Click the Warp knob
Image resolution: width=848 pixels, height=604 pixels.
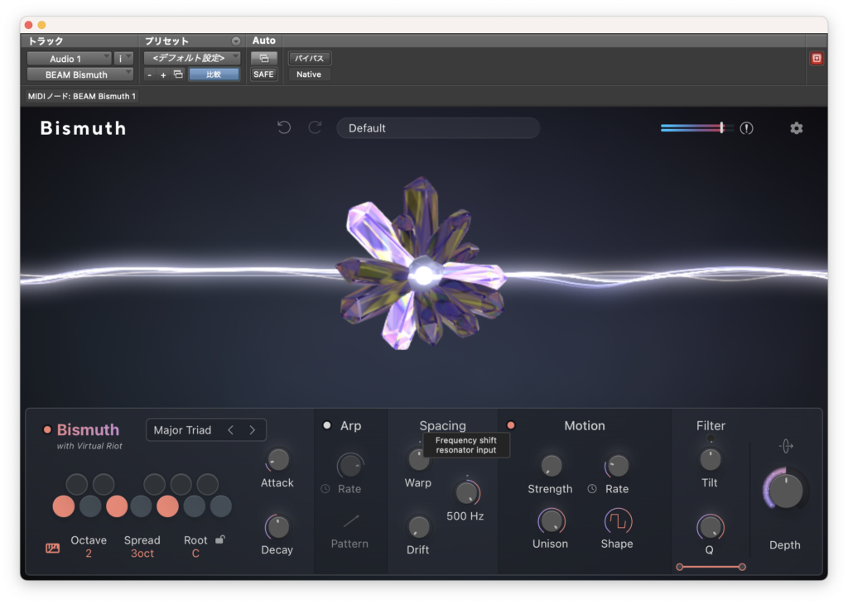pos(417,460)
